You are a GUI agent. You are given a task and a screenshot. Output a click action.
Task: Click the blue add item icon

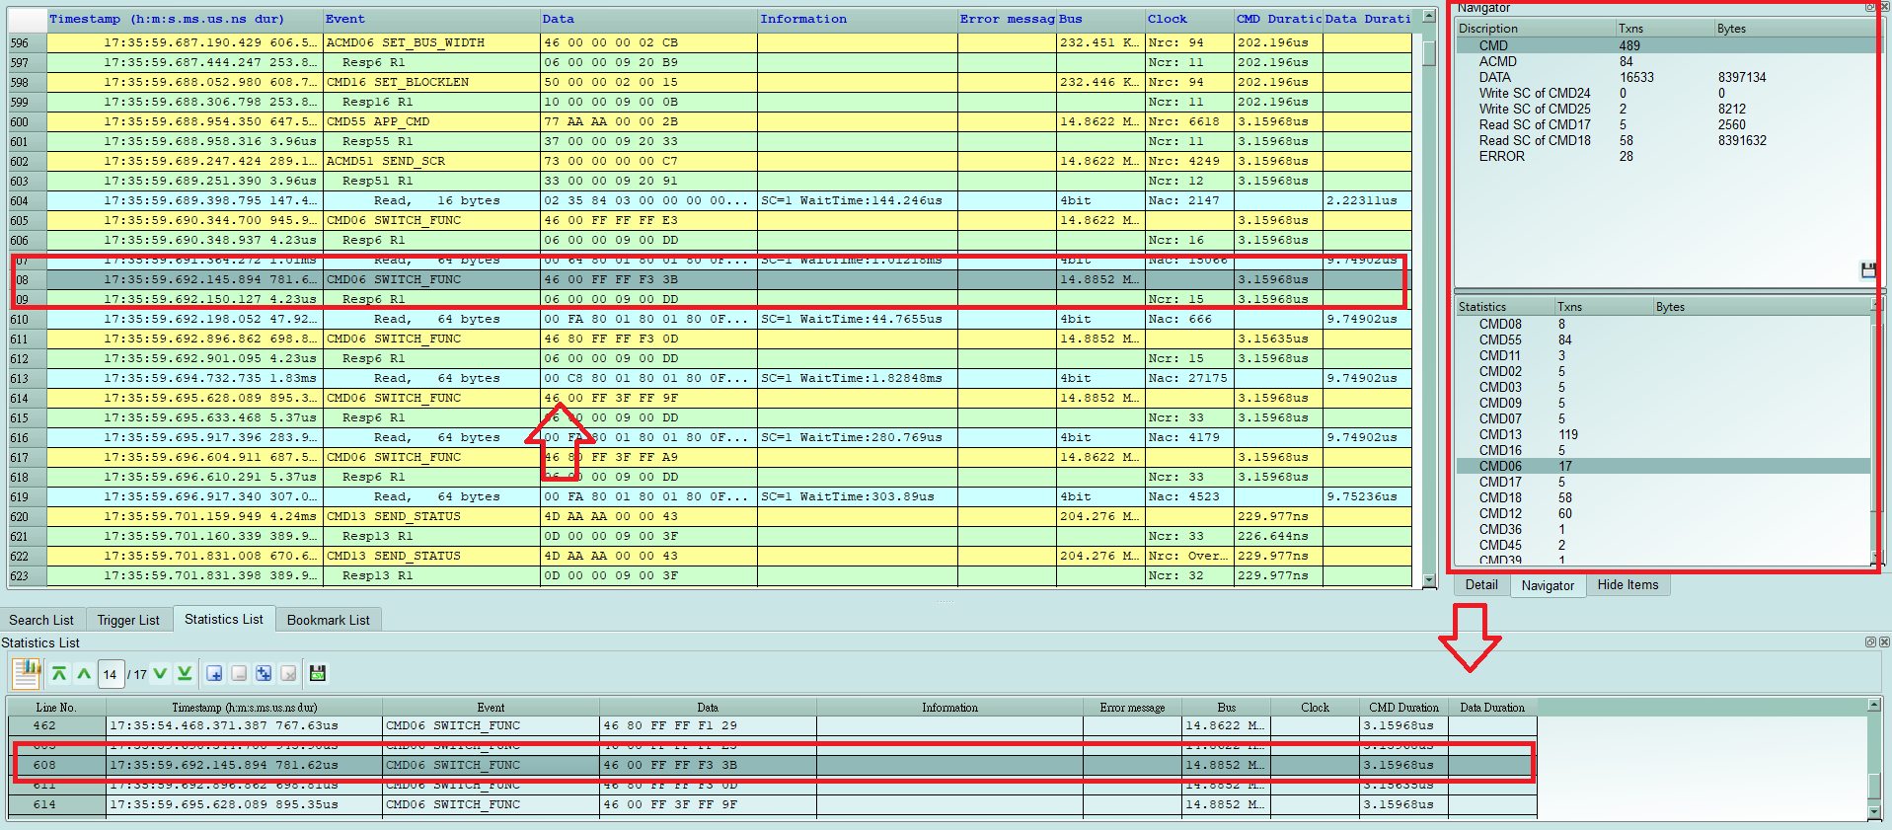(x=214, y=673)
